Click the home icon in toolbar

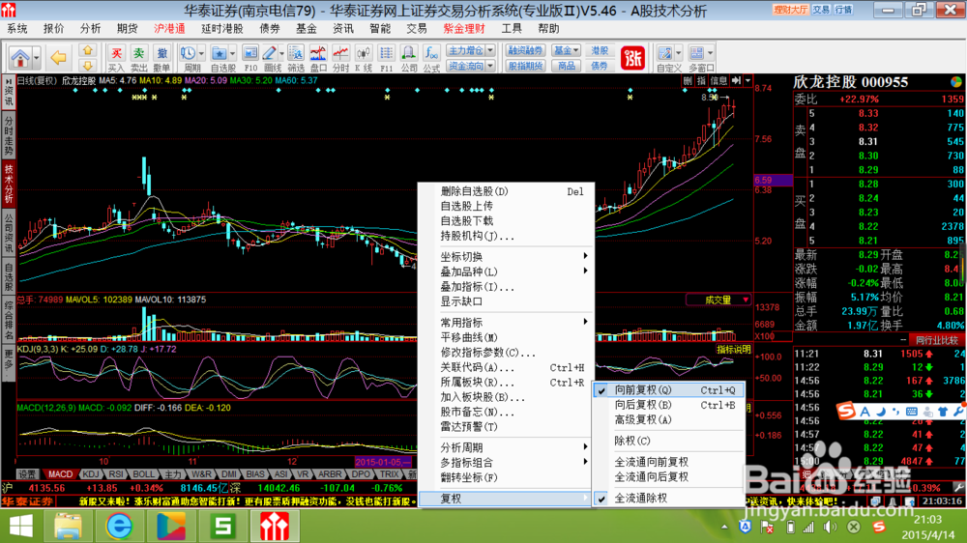tap(20, 58)
